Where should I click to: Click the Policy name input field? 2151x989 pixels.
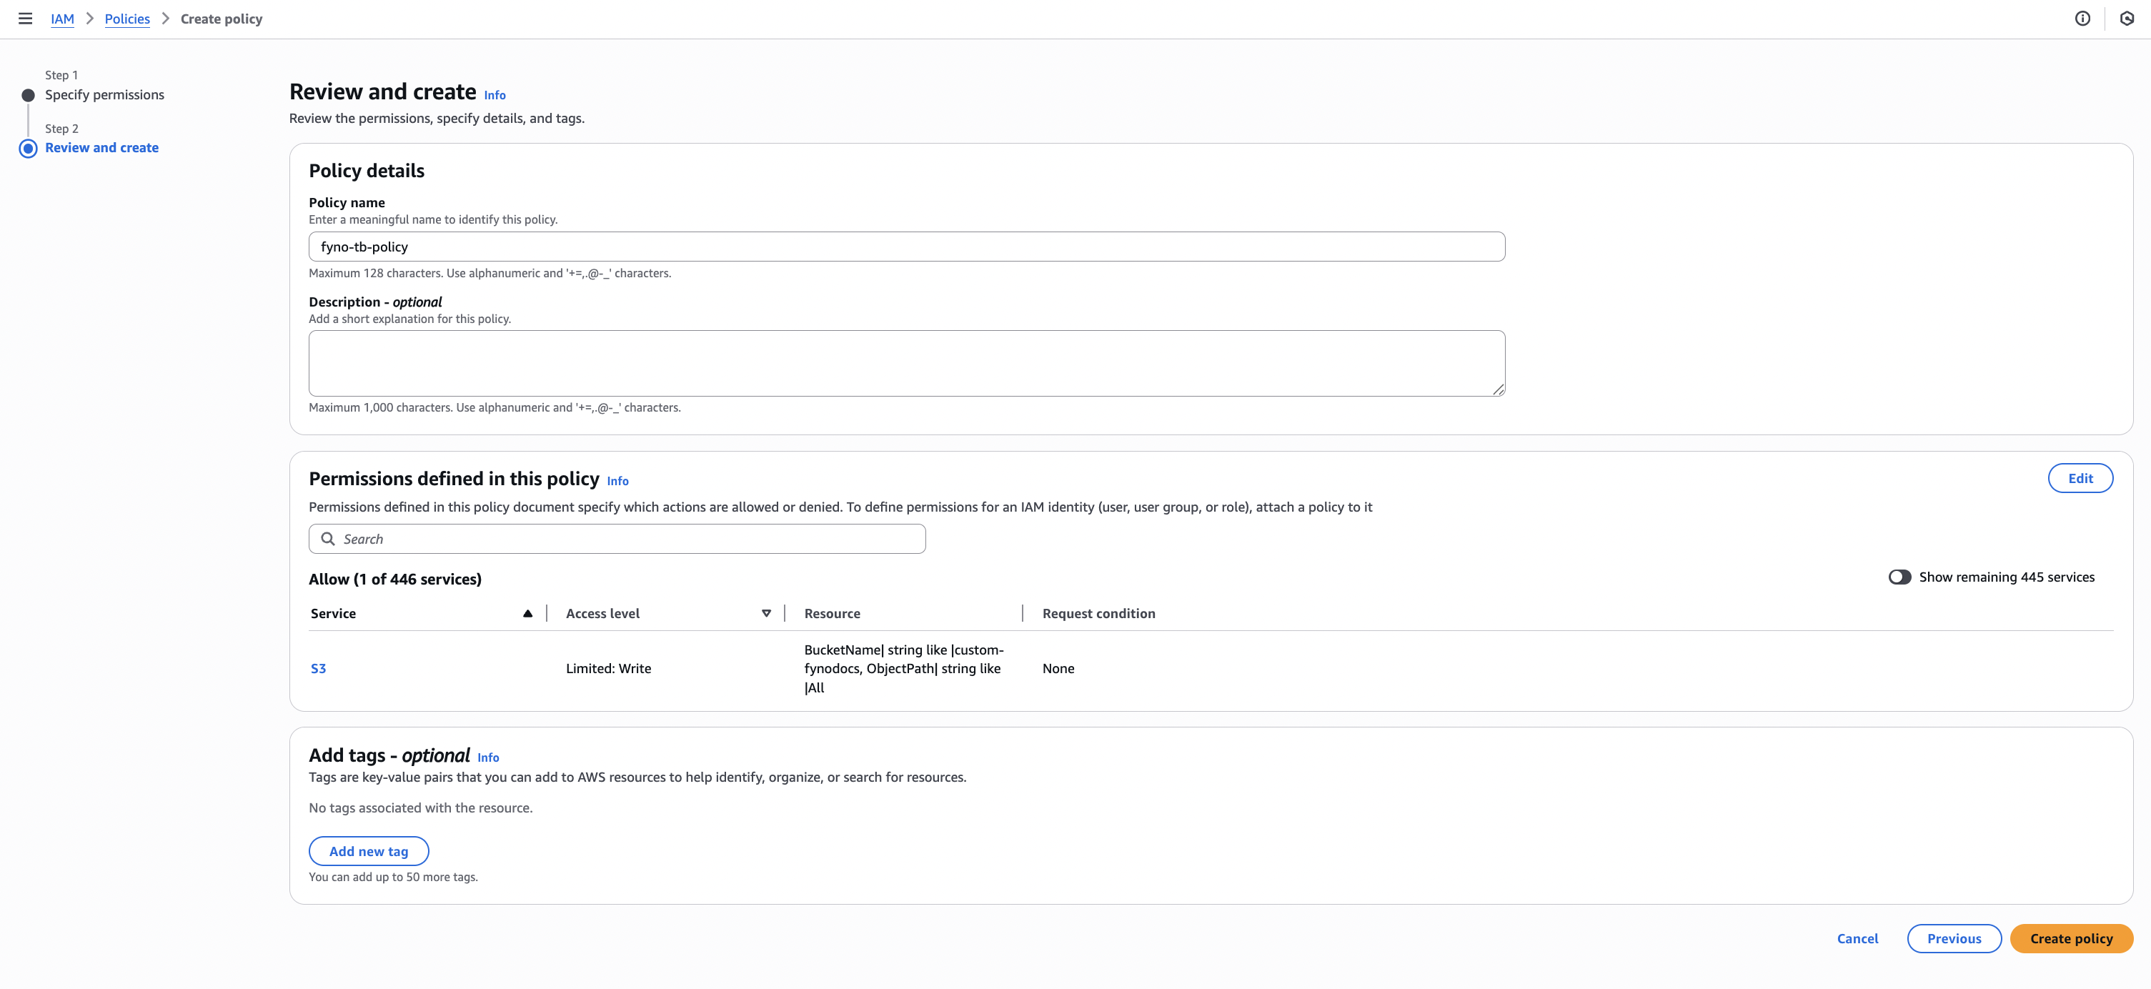point(906,247)
